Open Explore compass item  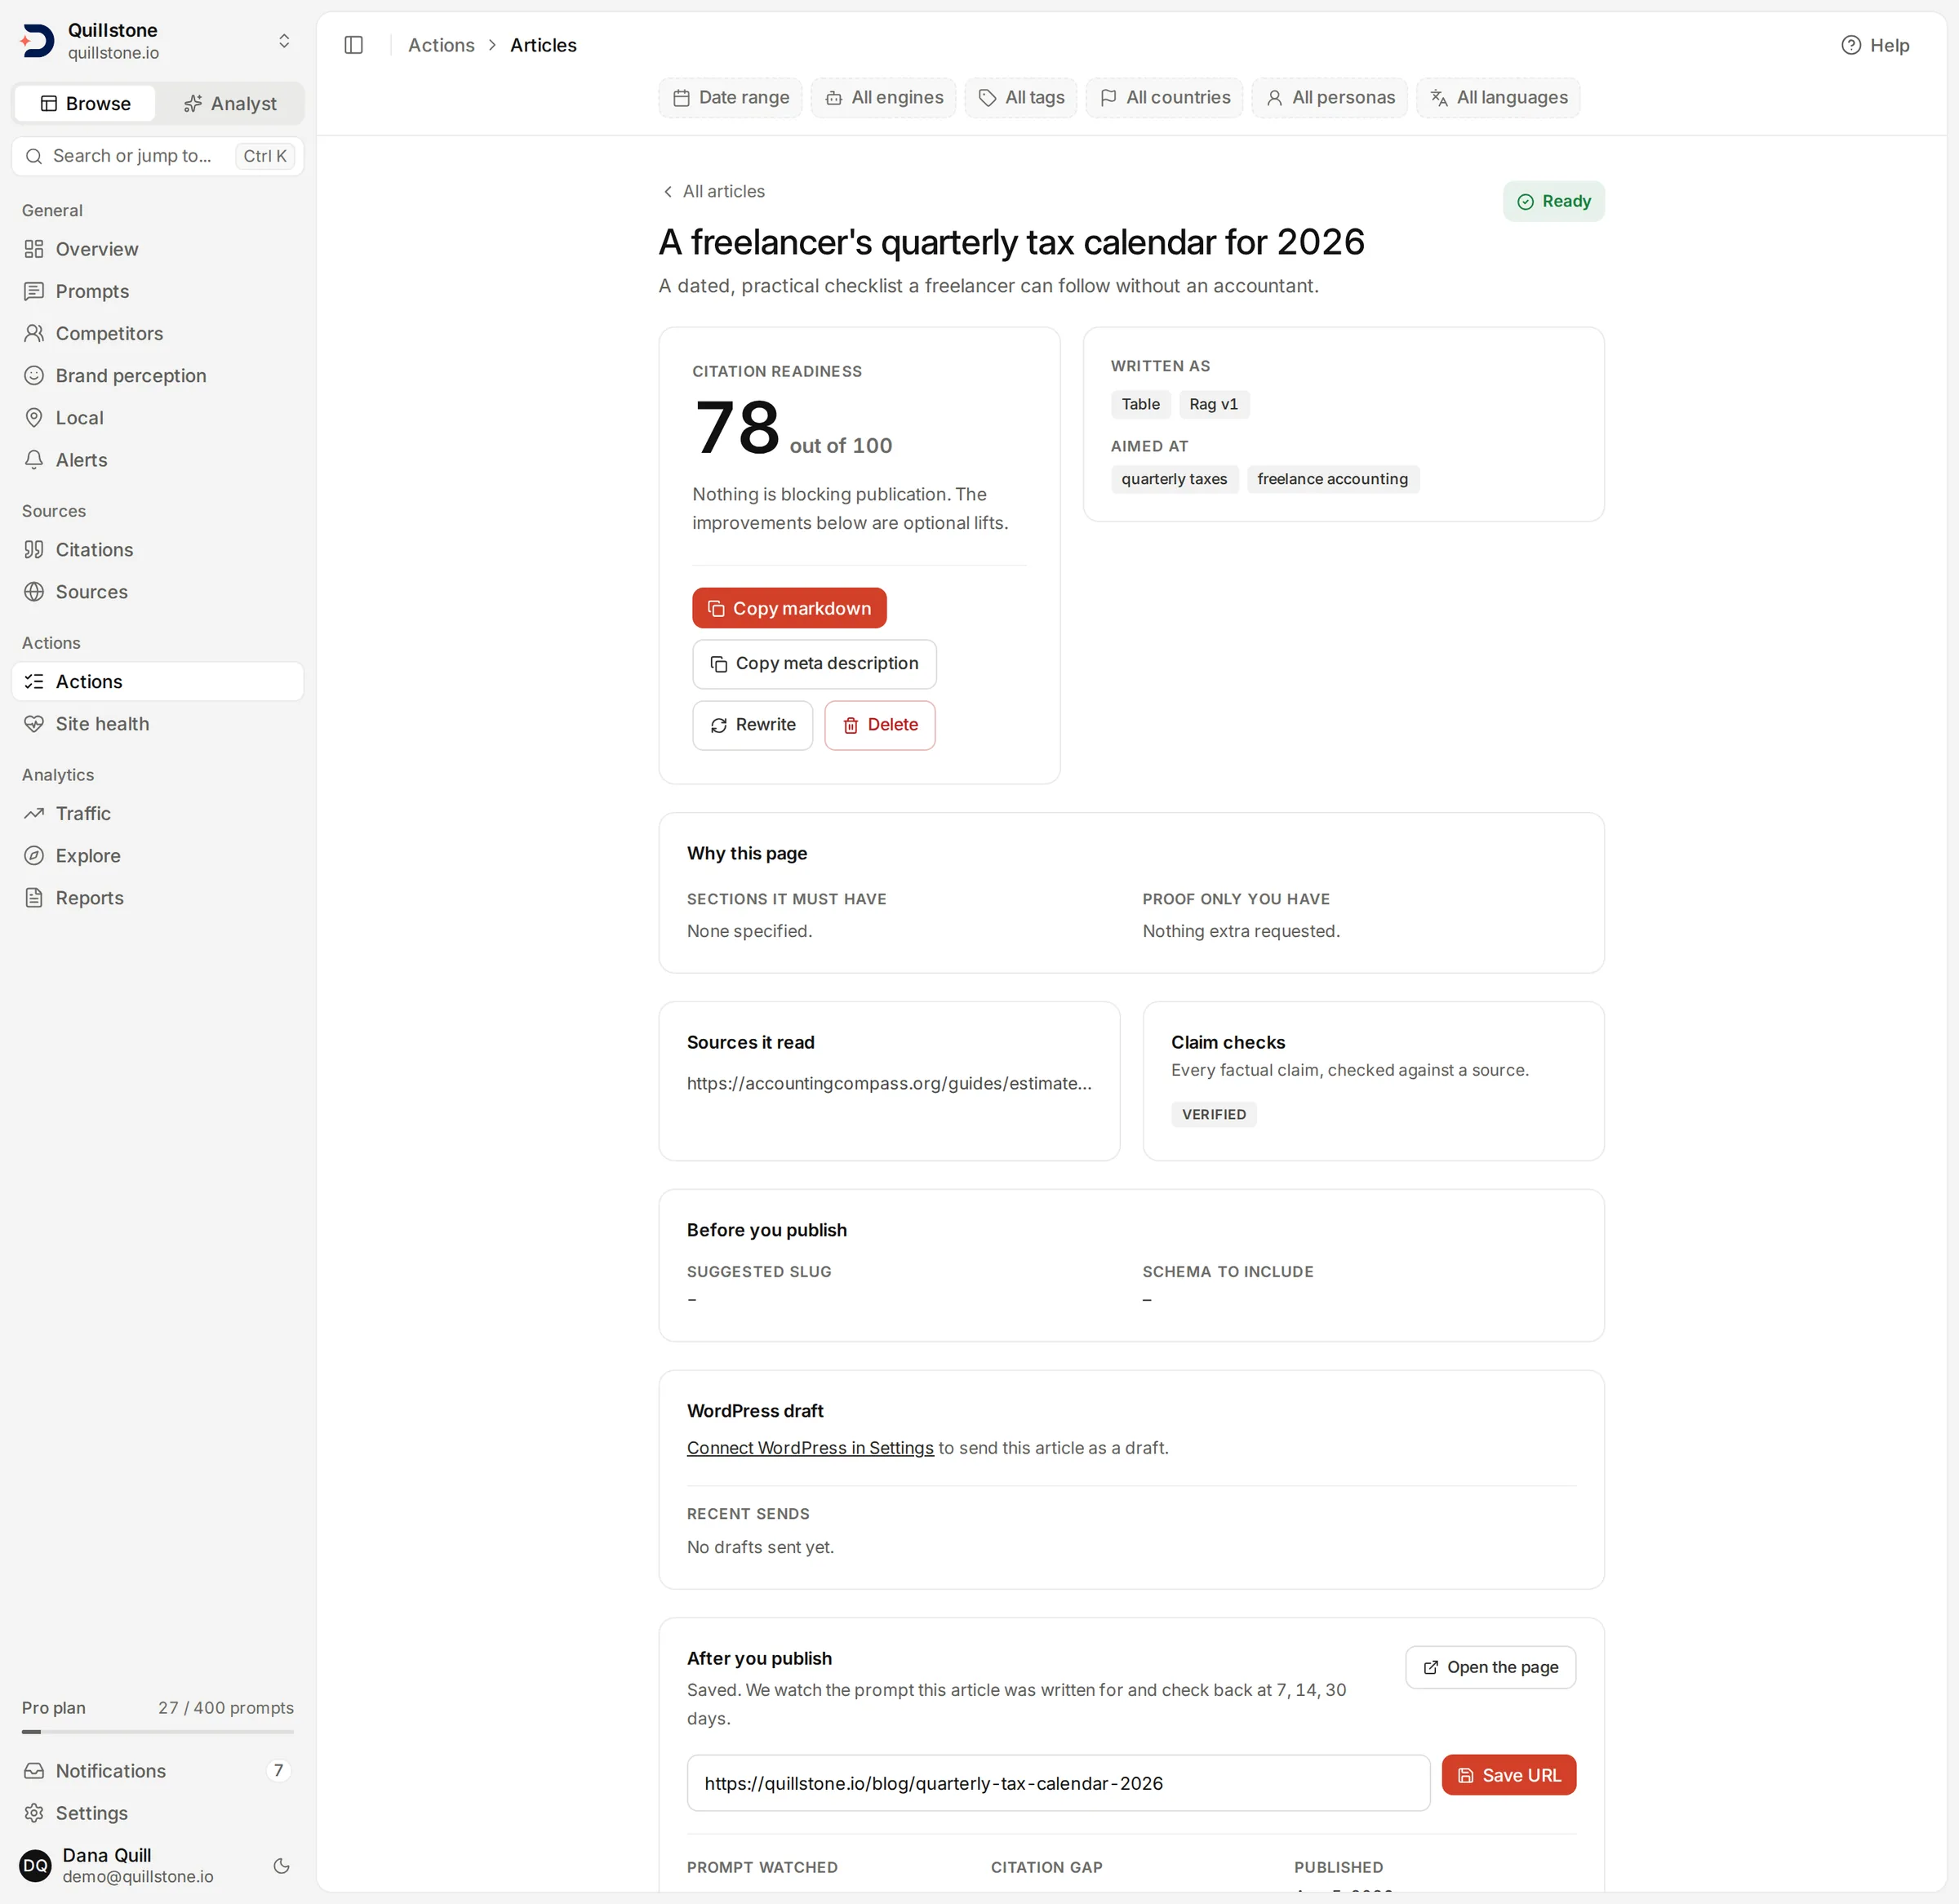[x=158, y=855]
